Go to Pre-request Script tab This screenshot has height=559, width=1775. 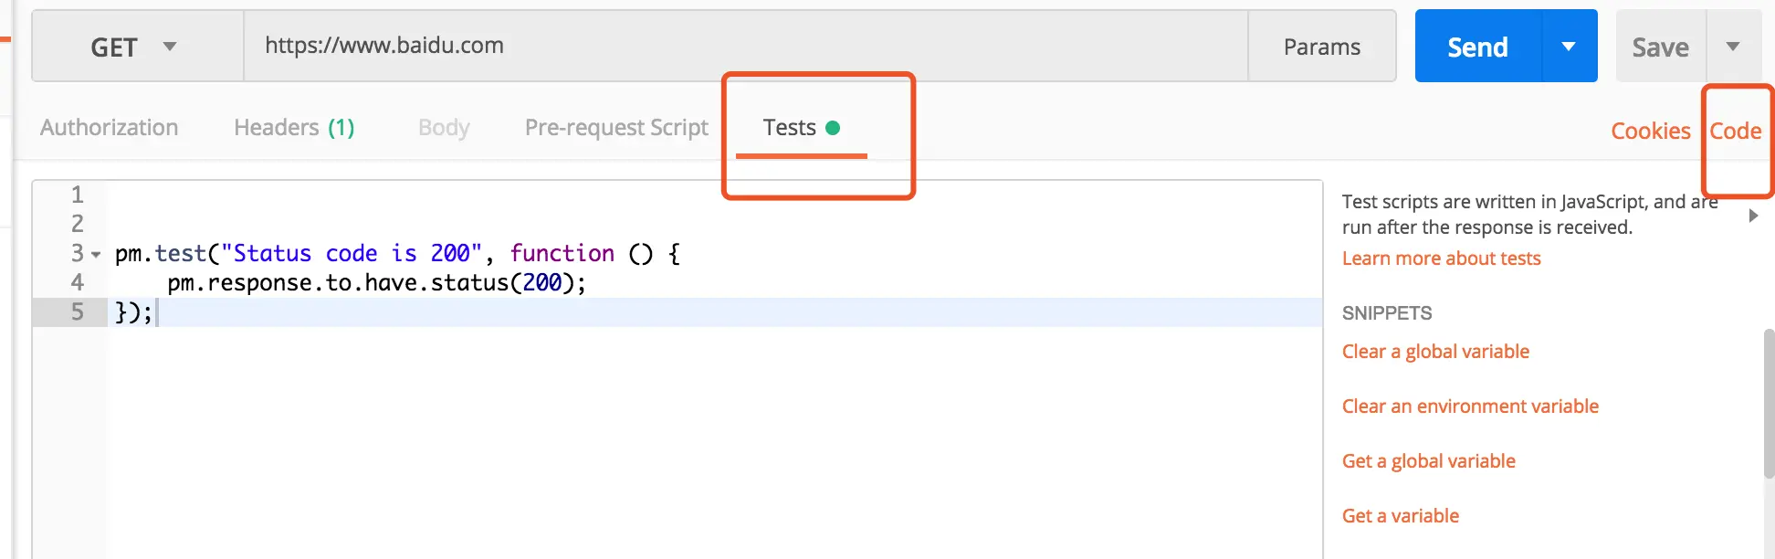point(616,128)
